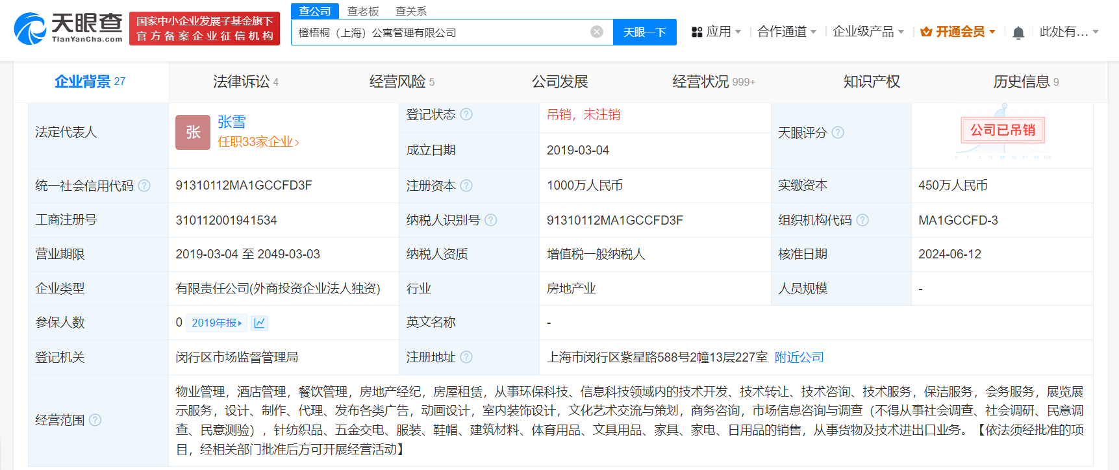Viewport: 1119px width, 470px height.
Task: Open help icon next to 组织机构代码
Action: coord(862,220)
